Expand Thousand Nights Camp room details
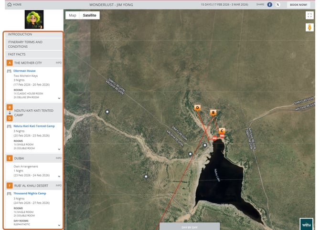 coord(59,225)
